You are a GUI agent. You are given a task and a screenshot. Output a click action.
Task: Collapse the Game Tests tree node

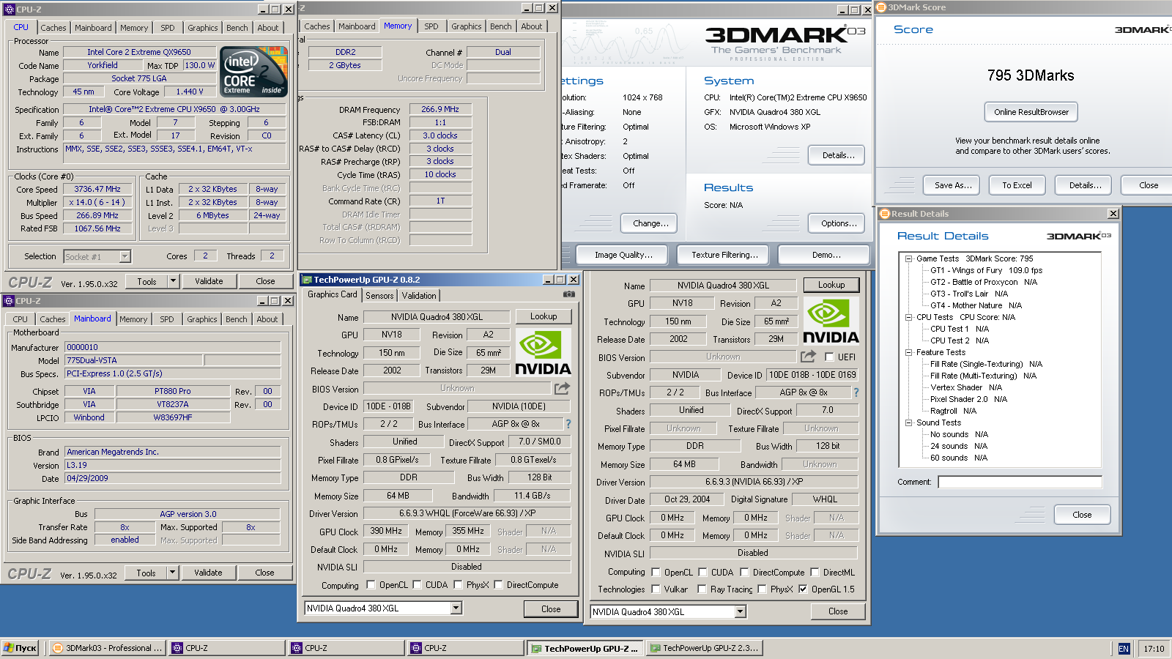coord(908,258)
